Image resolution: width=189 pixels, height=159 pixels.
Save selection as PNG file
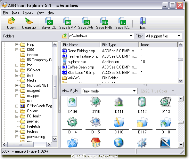tap(104, 23)
